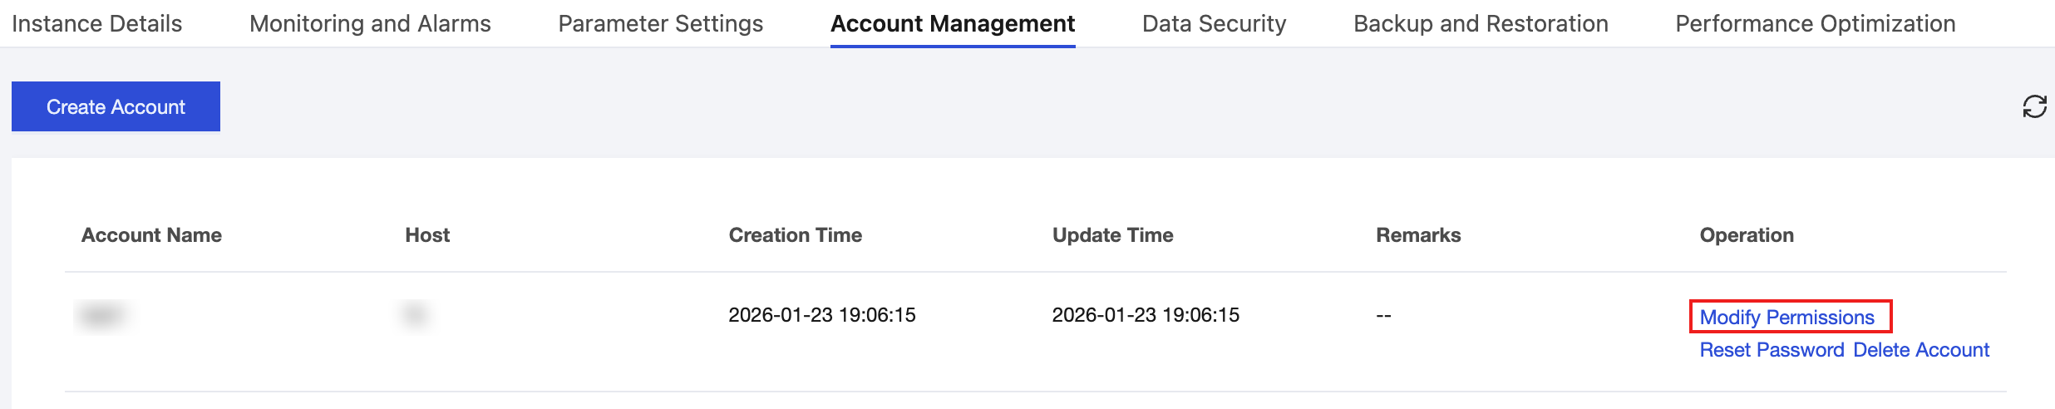Image resolution: width=2055 pixels, height=409 pixels.
Task: Click the Creation Time column header
Action: click(x=795, y=235)
